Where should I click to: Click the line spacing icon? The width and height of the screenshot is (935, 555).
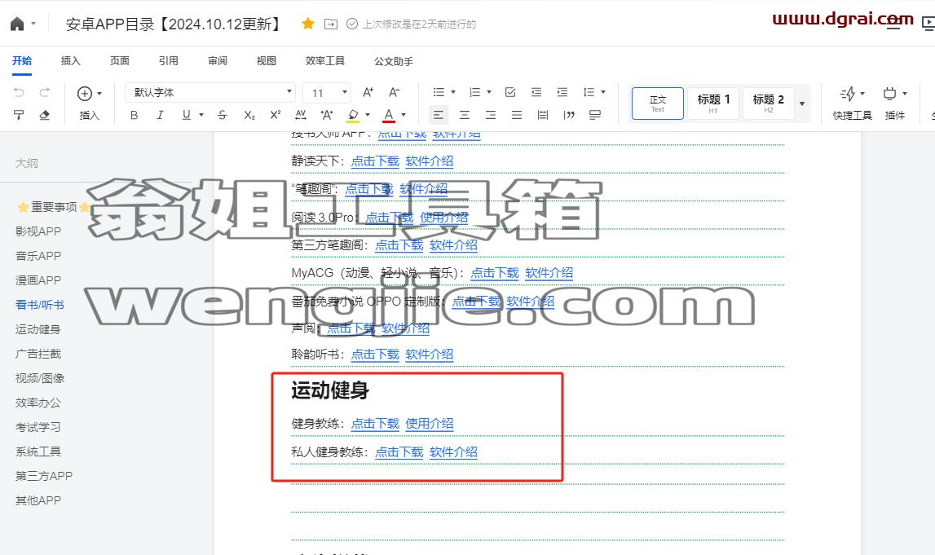point(589,92)
